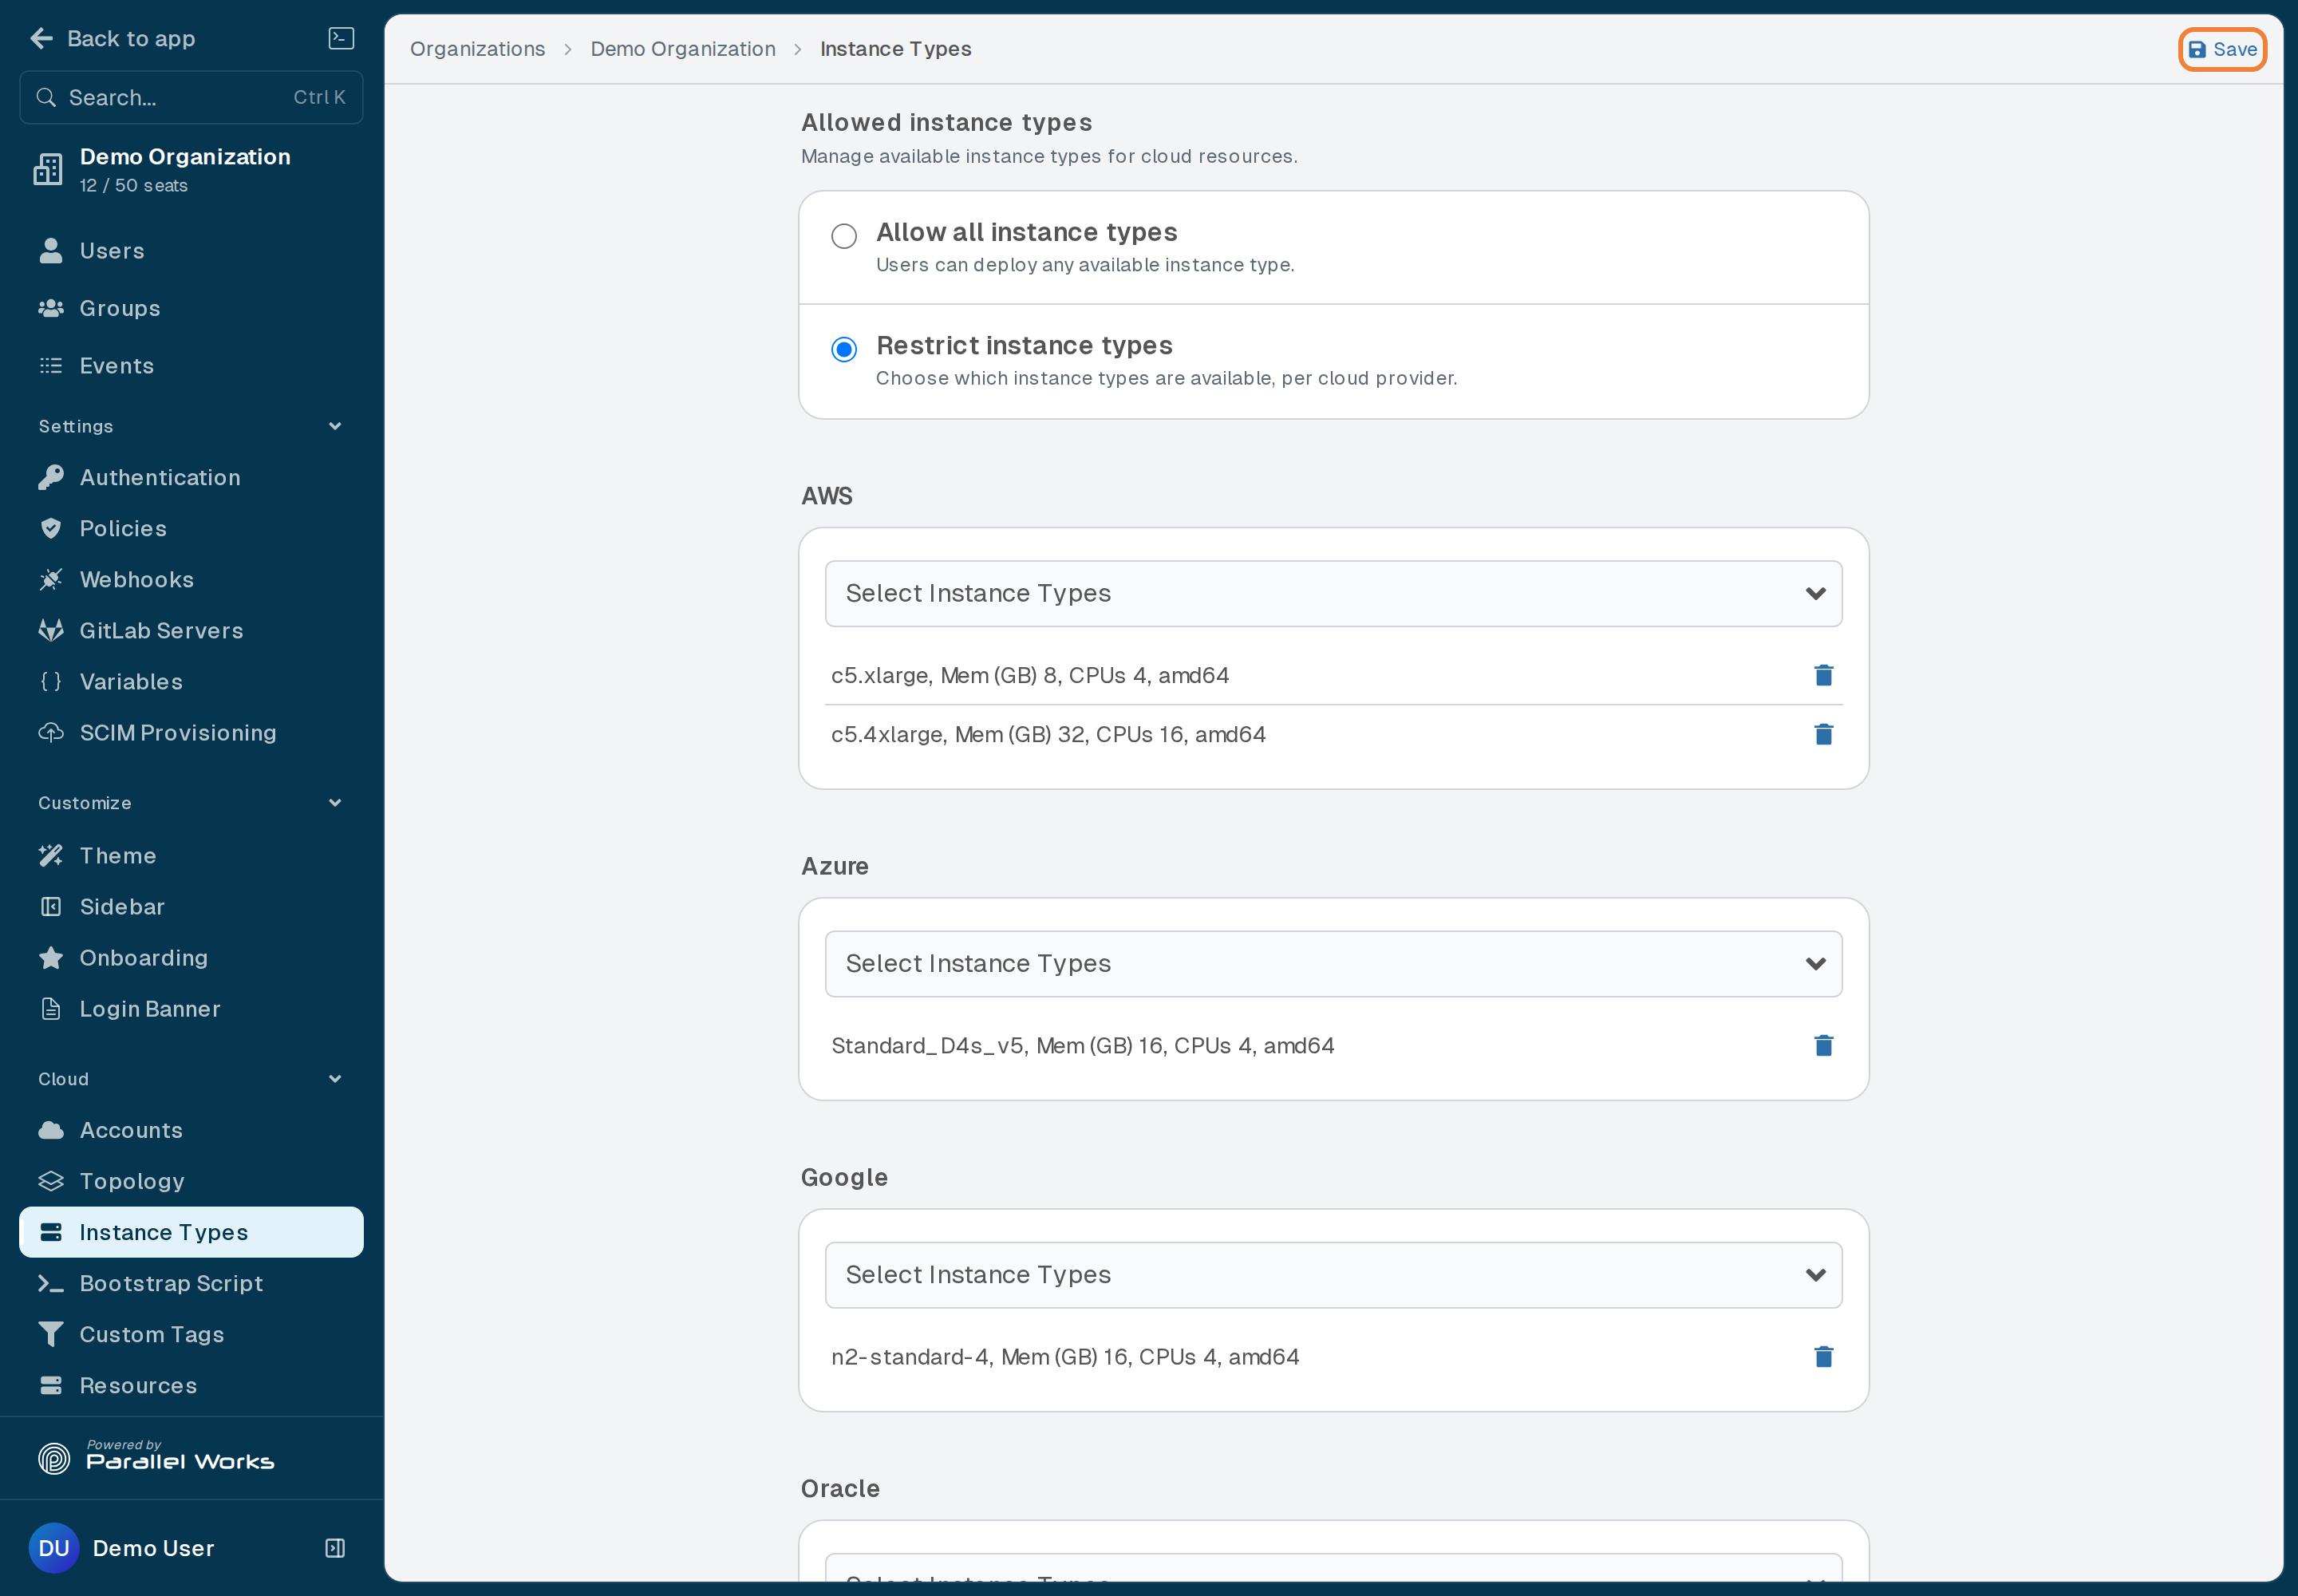Open Events from the sidebar
Viewport: 2298px width, 1596px height.
click(191, 366)
